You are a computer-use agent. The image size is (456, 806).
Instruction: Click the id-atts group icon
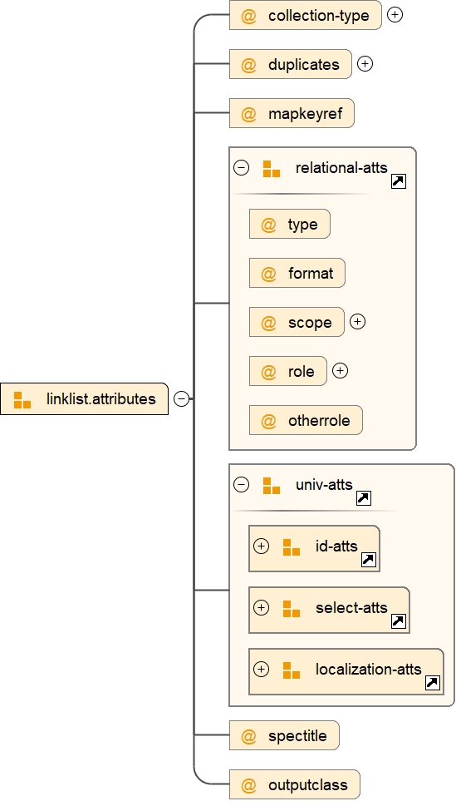[x=292, y=547]
